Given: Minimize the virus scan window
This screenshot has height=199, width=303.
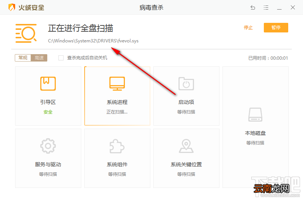Looking at the screenshot, I should [279, 9].
